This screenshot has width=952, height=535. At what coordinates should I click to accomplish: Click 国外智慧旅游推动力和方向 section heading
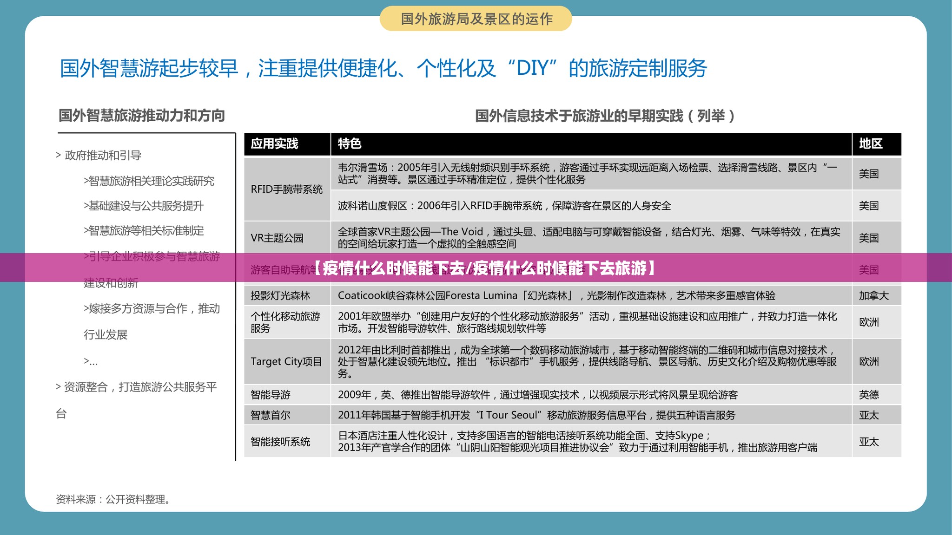pos(142,116)
